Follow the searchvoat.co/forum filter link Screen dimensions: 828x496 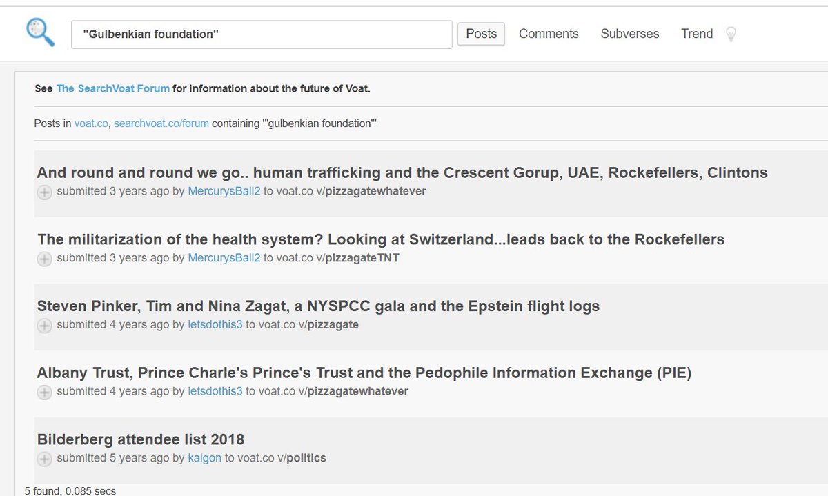tap(161, 123)
